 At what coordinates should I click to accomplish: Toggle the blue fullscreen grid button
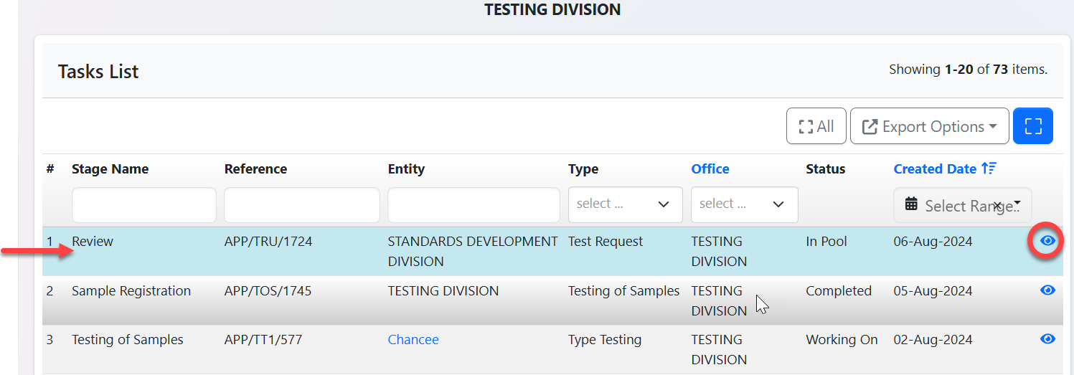tap(1032, 127)
